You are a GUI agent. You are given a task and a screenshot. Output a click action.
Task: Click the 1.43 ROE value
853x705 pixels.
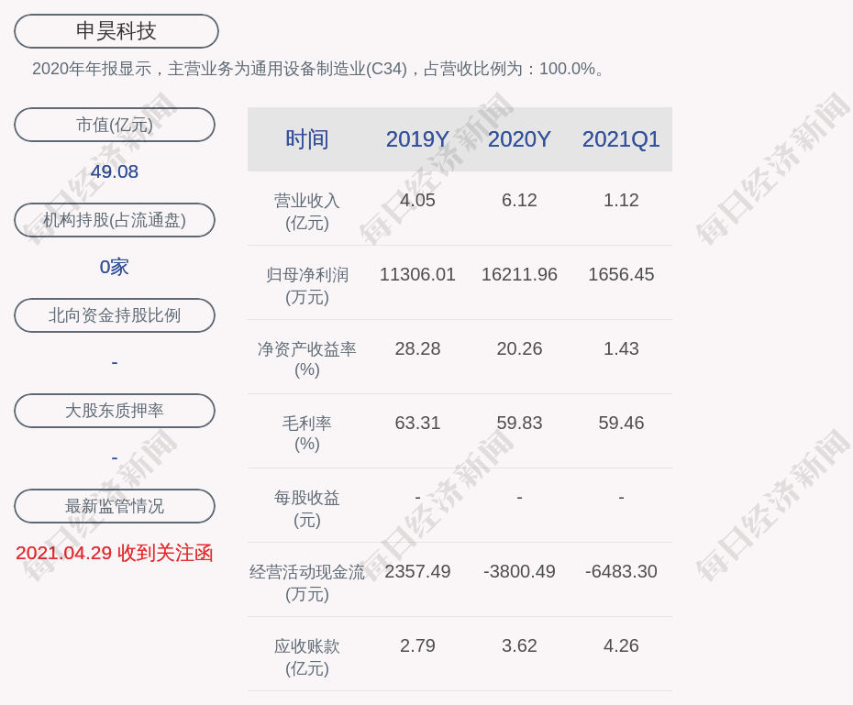pos(621,348)
